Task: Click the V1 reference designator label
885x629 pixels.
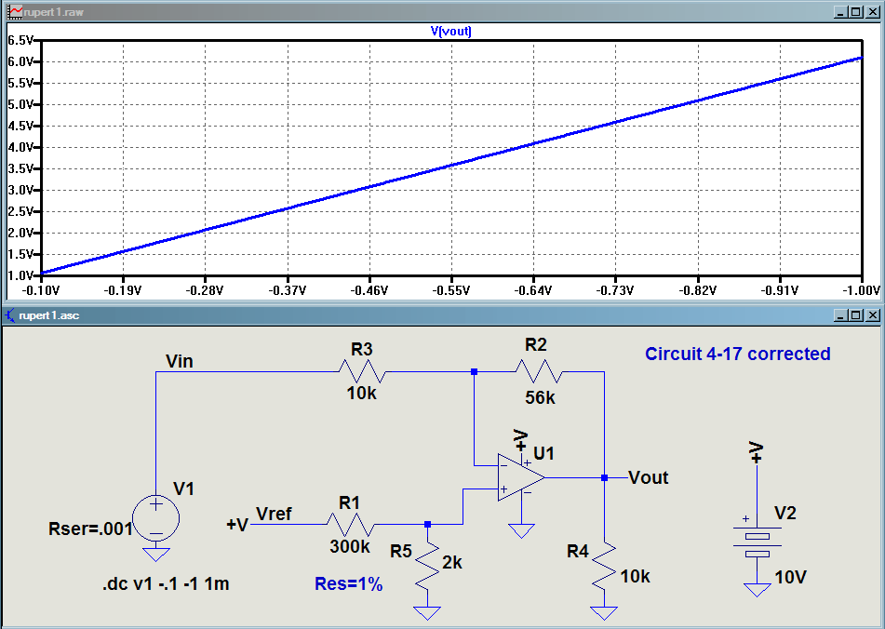Action: point(183,488)
